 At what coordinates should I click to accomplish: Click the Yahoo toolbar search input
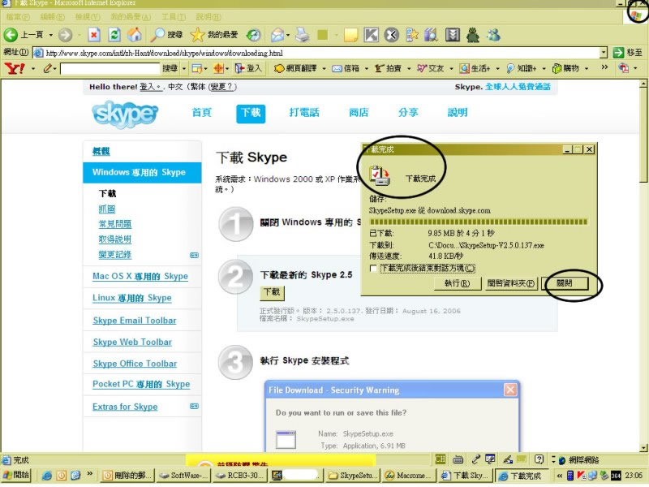point(110,68)
